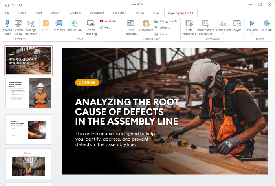Select the Quality Control Tools slide thumbnail

tap(28, 130)
